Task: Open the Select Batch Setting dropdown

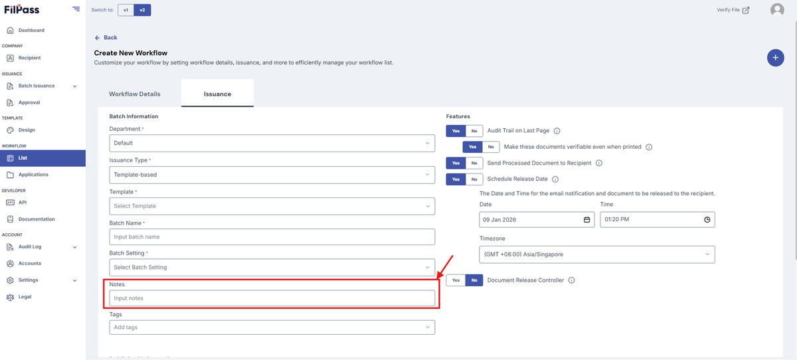Action: 272,267
